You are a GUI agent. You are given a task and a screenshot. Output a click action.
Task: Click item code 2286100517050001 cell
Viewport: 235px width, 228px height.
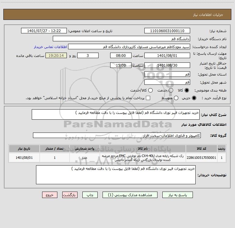pyautogui.click(x=201, y=158)
